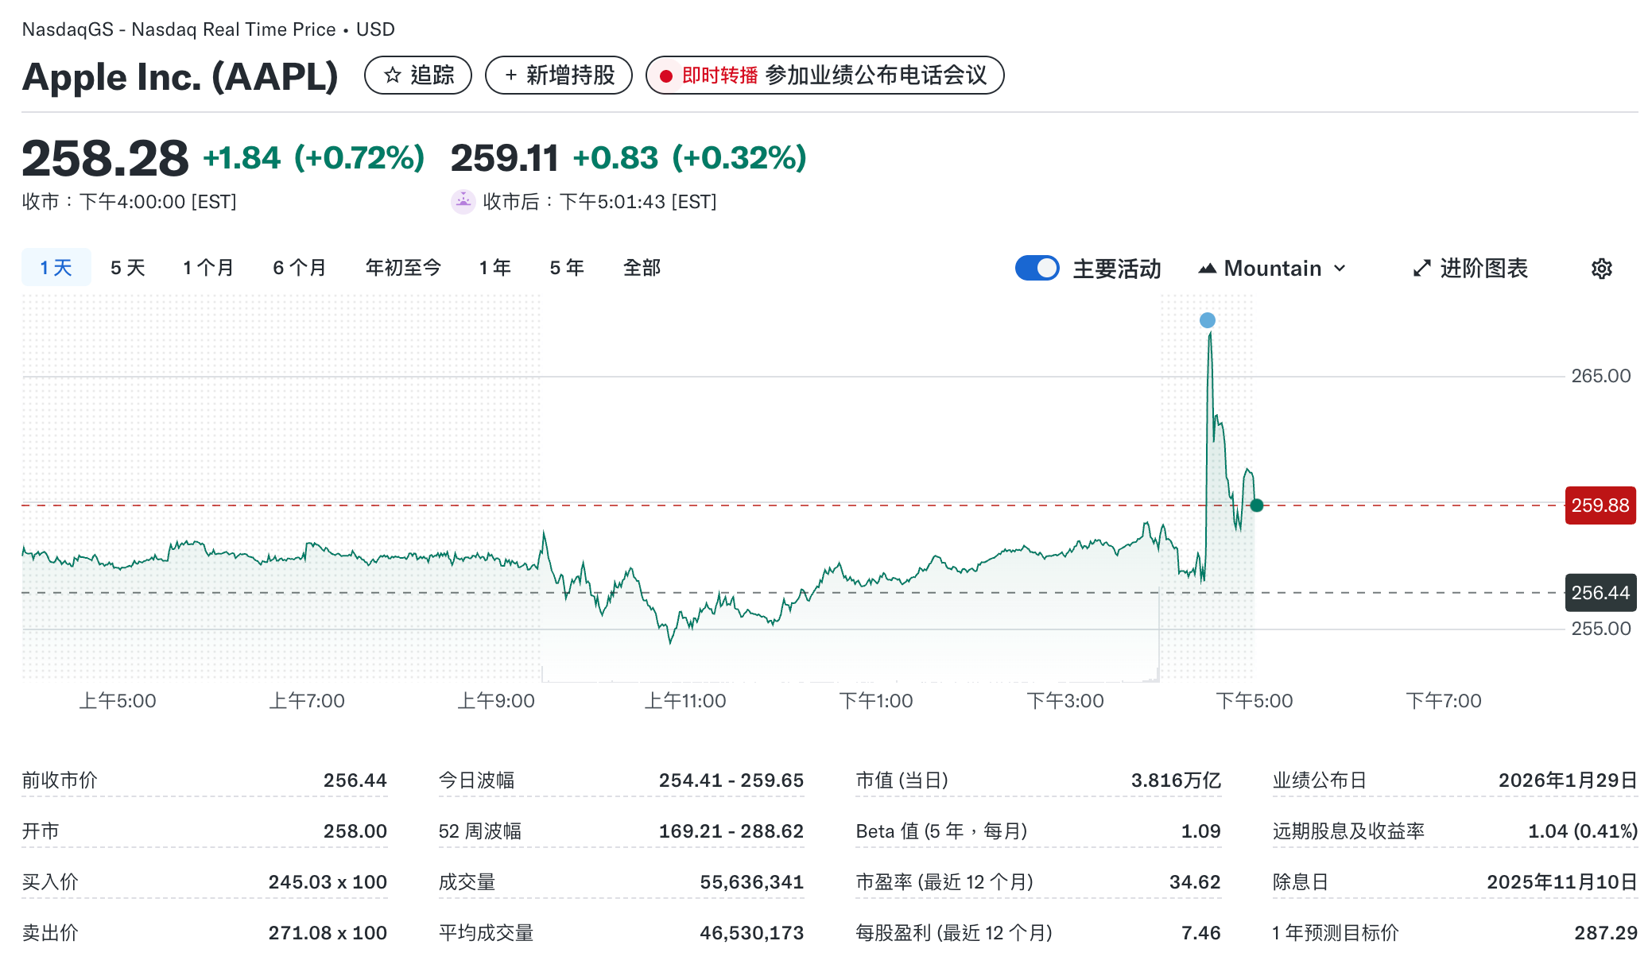The image size is (1652, 968).
Task: Select the 6个月 period tab
Action: 298,268
